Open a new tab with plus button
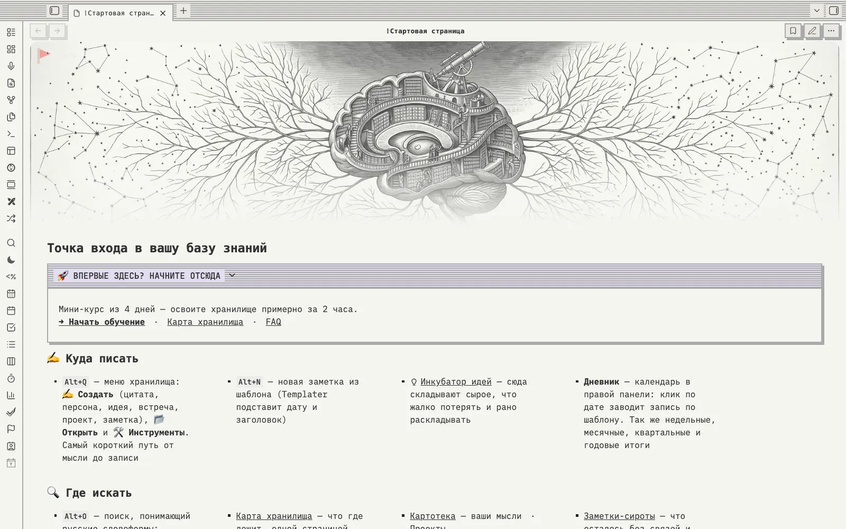846x529 pixels. click(183, 11)
